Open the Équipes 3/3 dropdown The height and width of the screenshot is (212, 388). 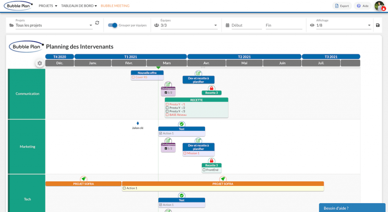tap(189, 25)
